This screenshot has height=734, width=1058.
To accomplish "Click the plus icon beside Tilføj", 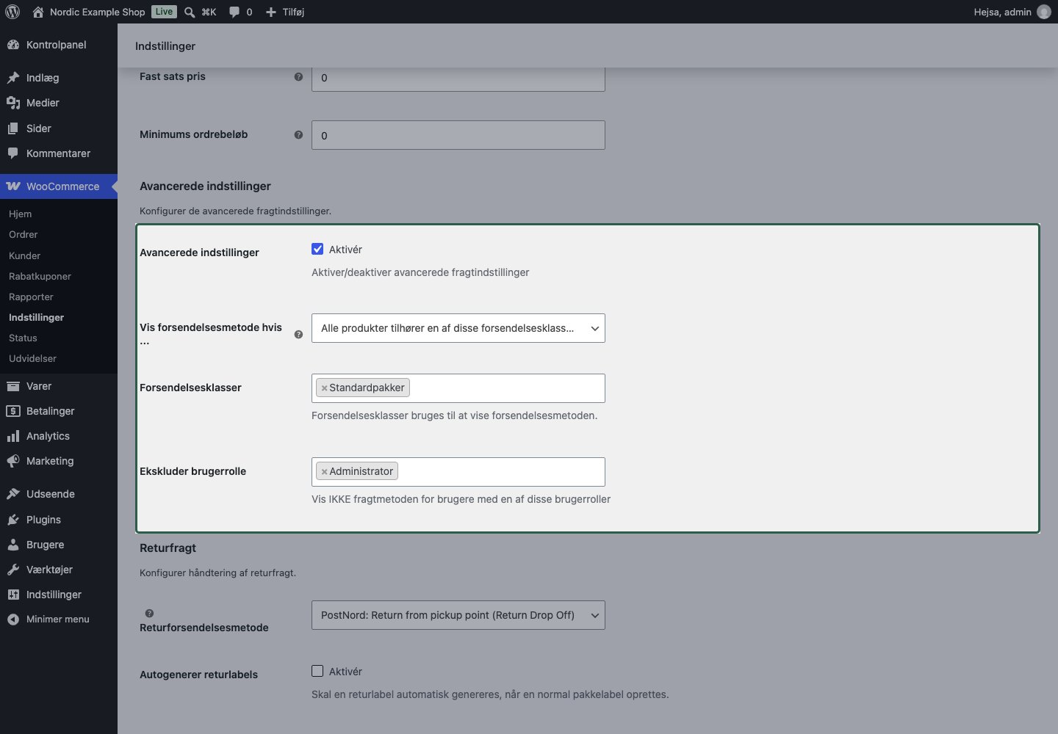I will (x=271, y=12).
